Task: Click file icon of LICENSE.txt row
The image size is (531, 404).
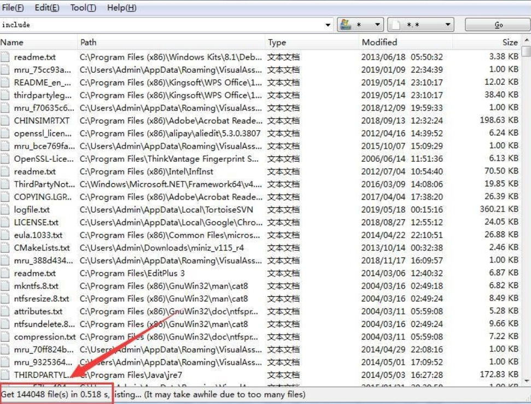Action: (x=5, y=222)
